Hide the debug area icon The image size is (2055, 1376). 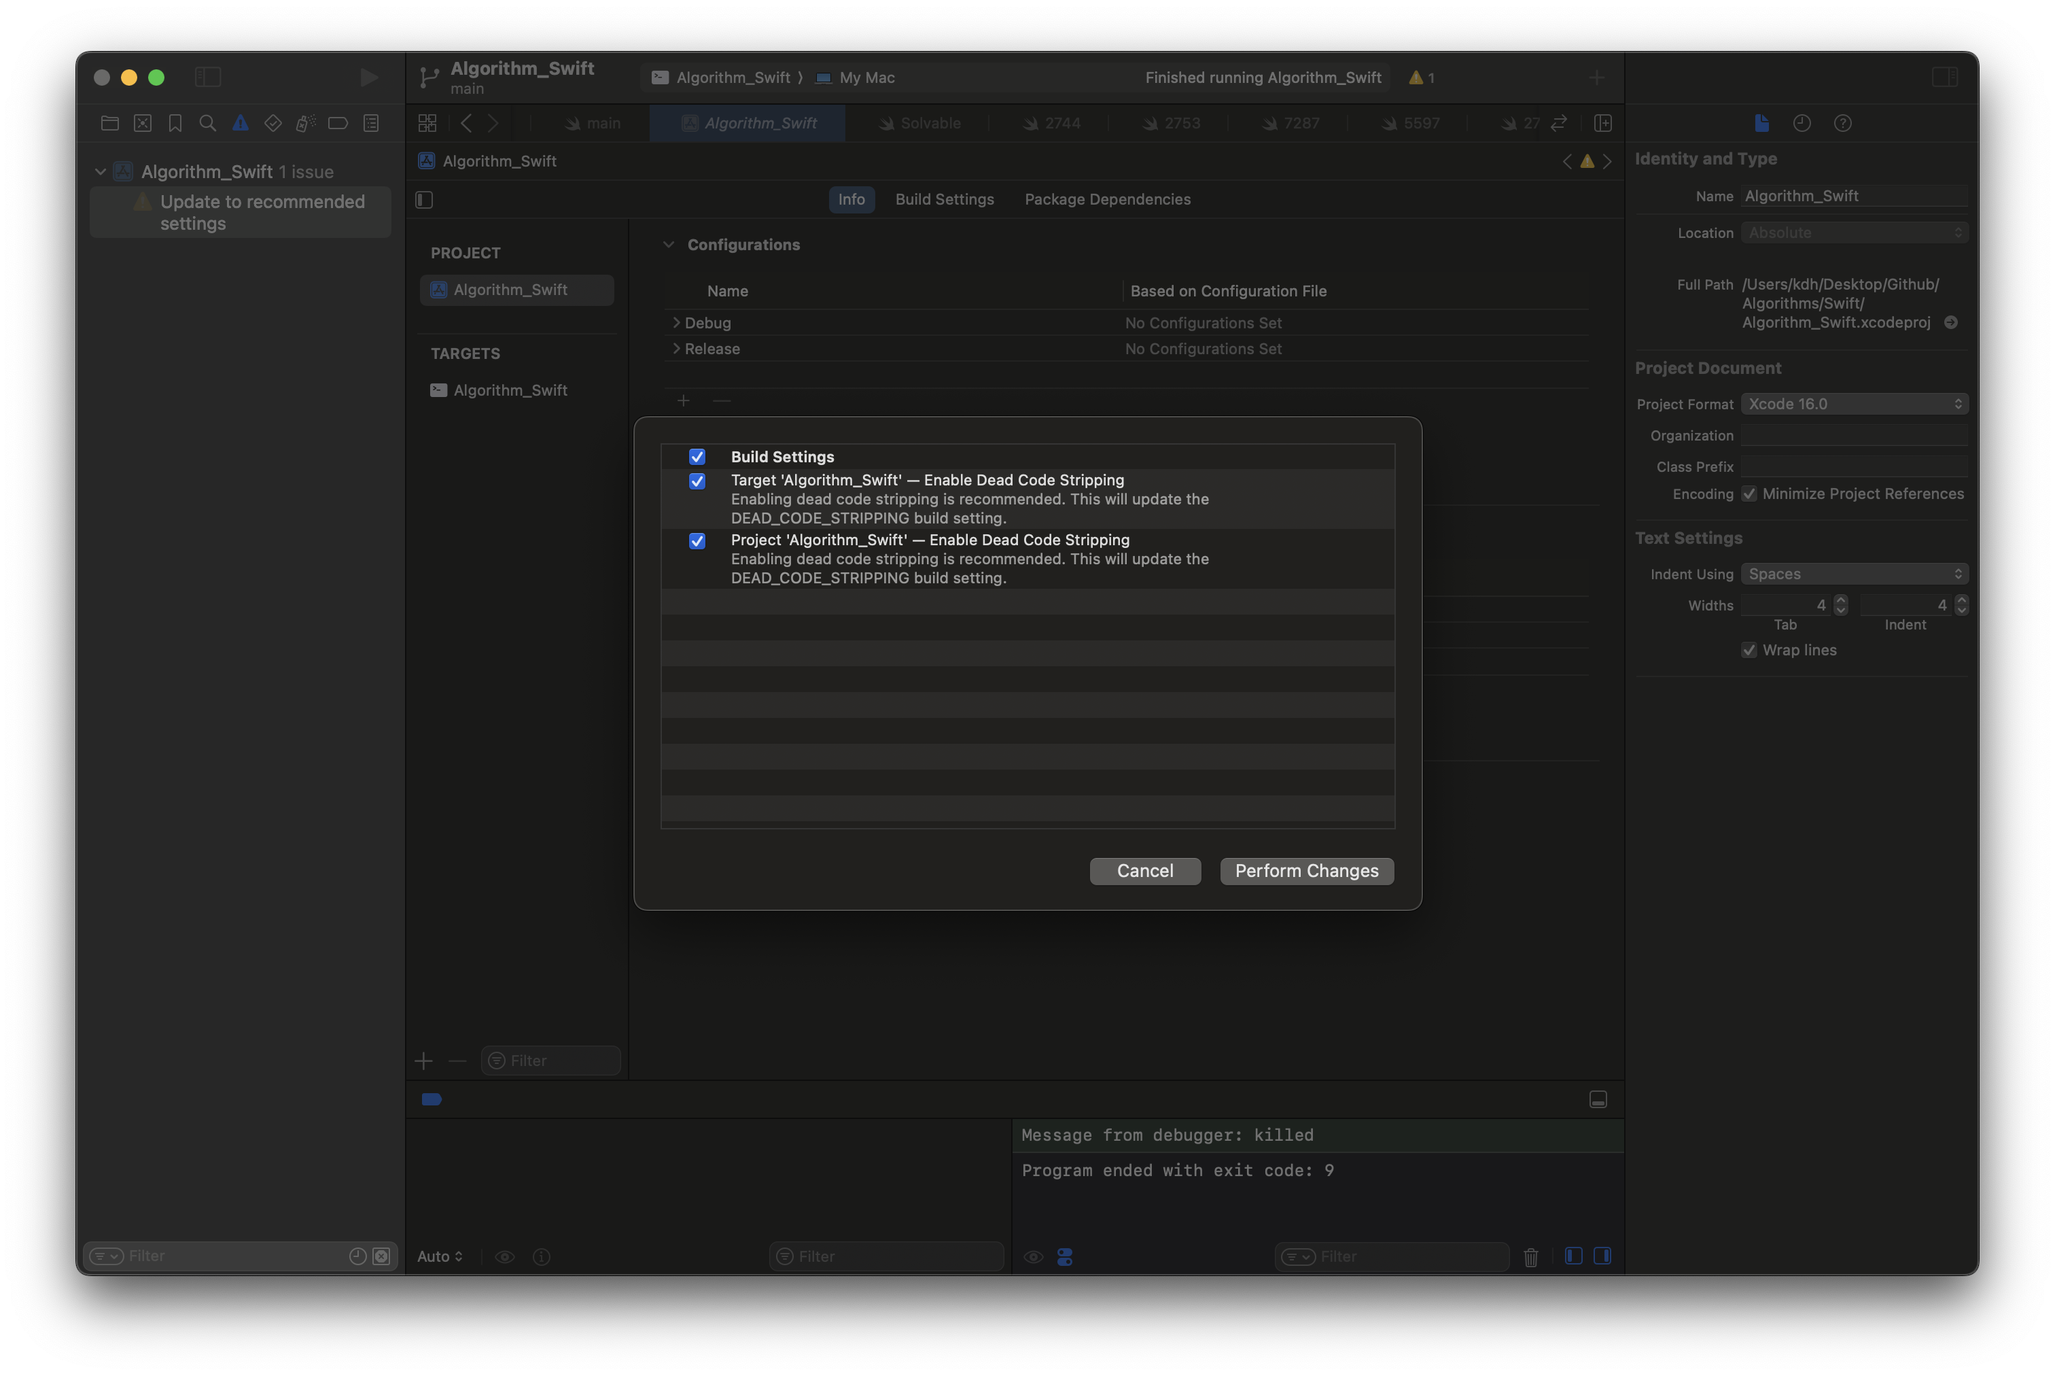pos(1598,1099)
